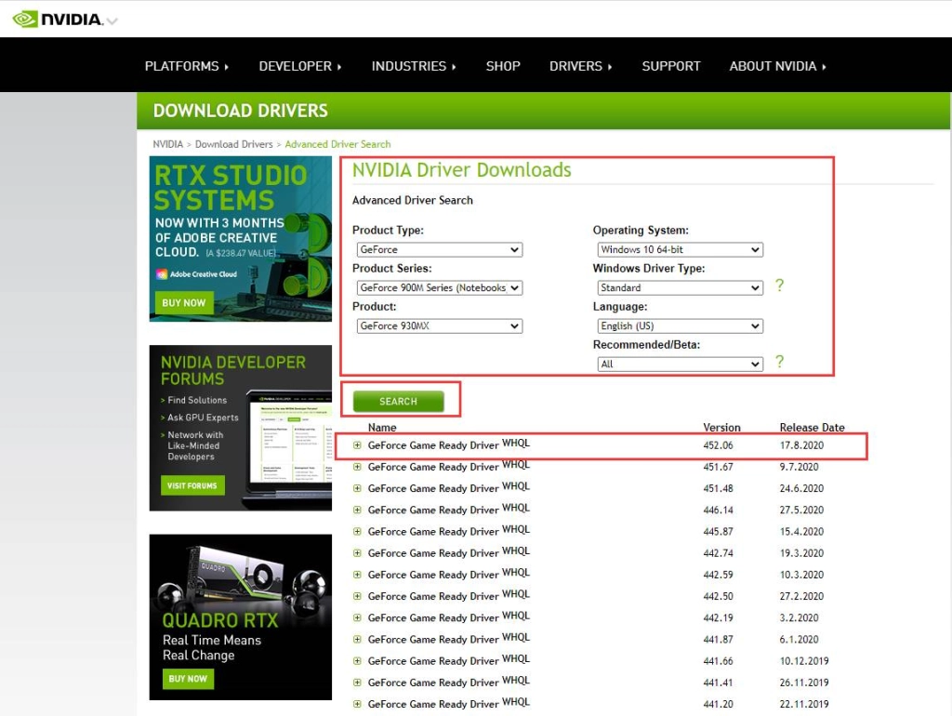Click NVIDIA breadcrumb link
952x716 pixels.
[x=167, y=144]
